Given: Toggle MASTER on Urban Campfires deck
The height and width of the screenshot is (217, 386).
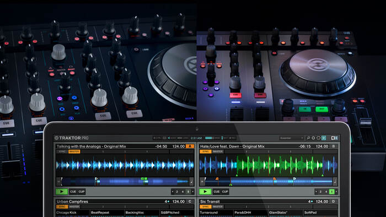Looking at the screenshot, I should [74, 207].
